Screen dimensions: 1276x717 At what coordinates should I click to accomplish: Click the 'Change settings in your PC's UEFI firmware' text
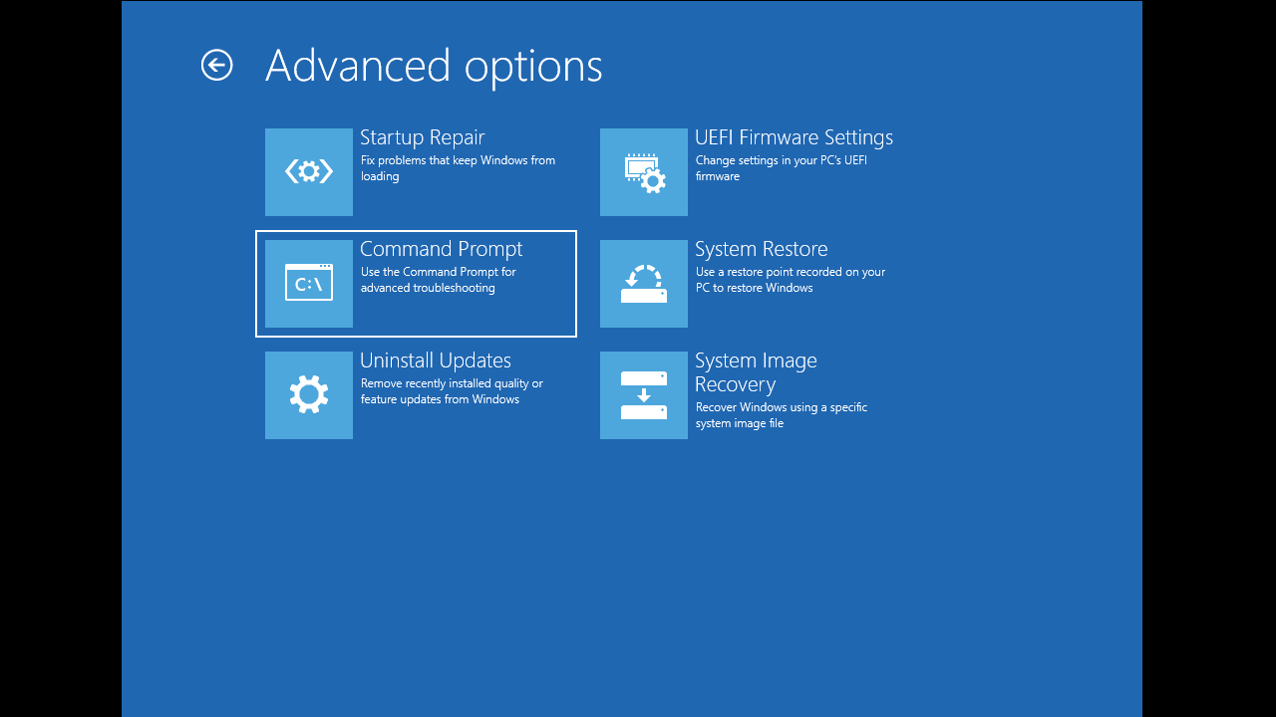778,167
